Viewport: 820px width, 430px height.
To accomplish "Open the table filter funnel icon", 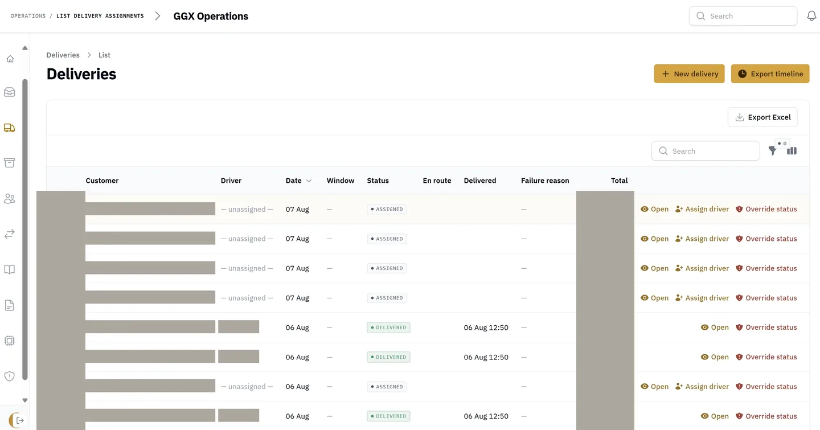I will (773, 151).
